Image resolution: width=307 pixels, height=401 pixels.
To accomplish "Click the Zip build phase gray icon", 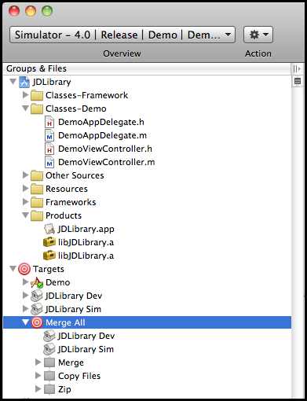I will pyautogui.click(x=49, y=389).
